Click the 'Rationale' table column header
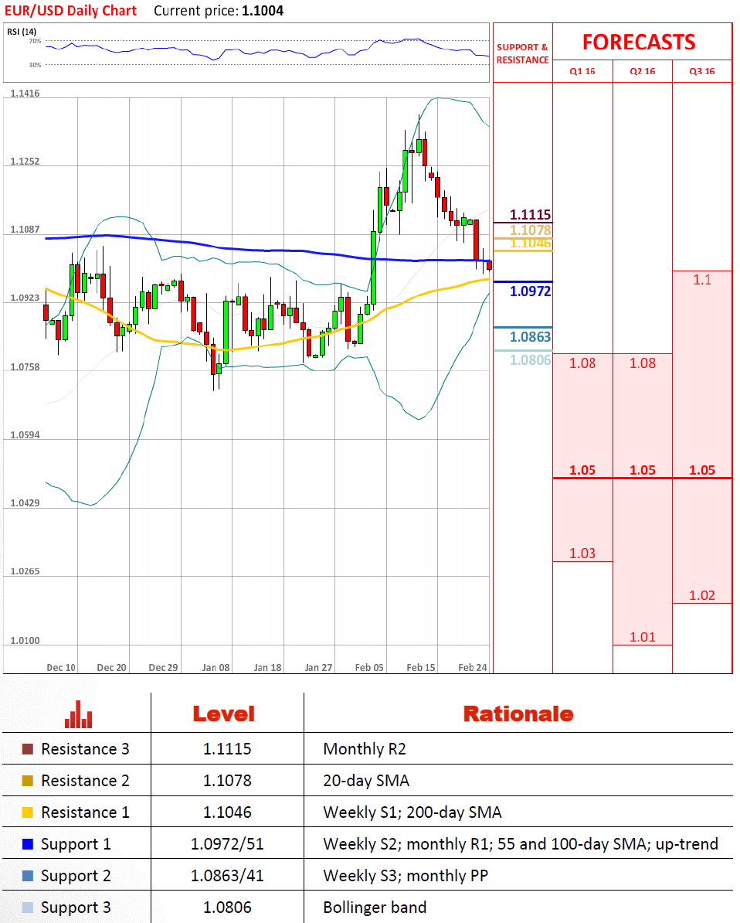 (x=518, y=714)
